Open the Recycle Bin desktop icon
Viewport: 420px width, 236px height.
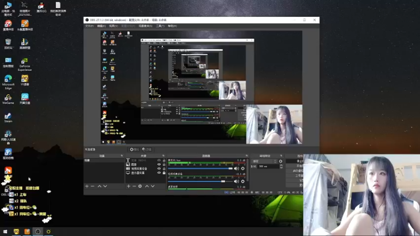tap(8, 44)
